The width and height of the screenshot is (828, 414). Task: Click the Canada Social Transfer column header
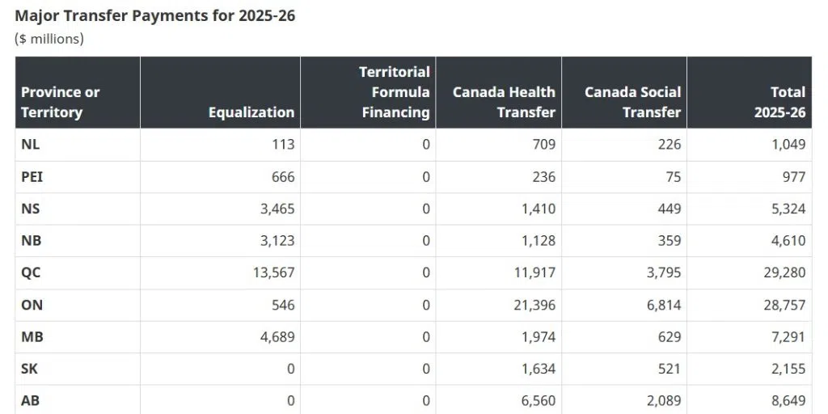click(632, 102)
